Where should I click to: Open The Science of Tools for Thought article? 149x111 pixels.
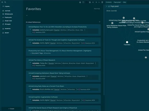point(56,40)
